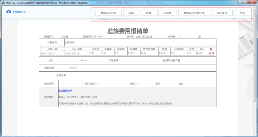Reject with the 不同意 button

[167, 13]
